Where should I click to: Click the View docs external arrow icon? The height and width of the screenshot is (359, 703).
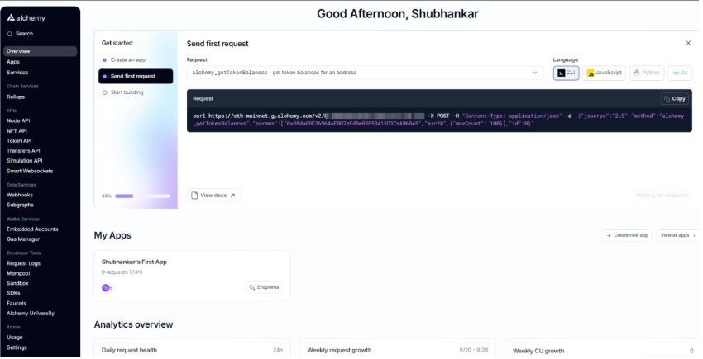232,196
